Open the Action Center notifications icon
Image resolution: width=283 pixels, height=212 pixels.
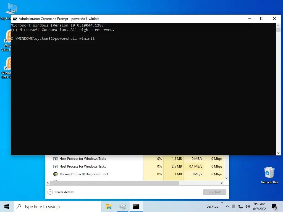coord(274,207)
